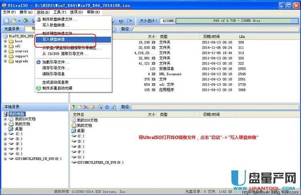301x195 pixels.
Task: Choose 写入硬盘映像 from the menu
Action: [55, 40]
